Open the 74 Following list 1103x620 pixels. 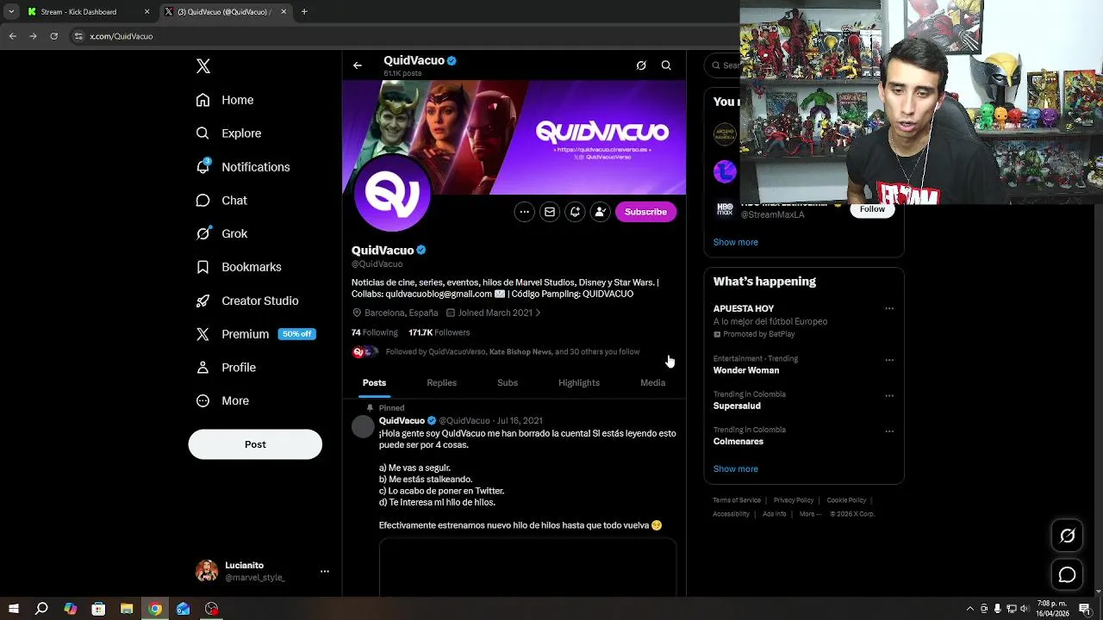[374, 332]
